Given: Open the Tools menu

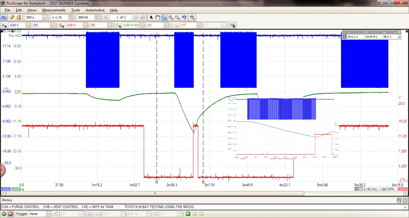Looking at the screenshot, I should 75,10.
